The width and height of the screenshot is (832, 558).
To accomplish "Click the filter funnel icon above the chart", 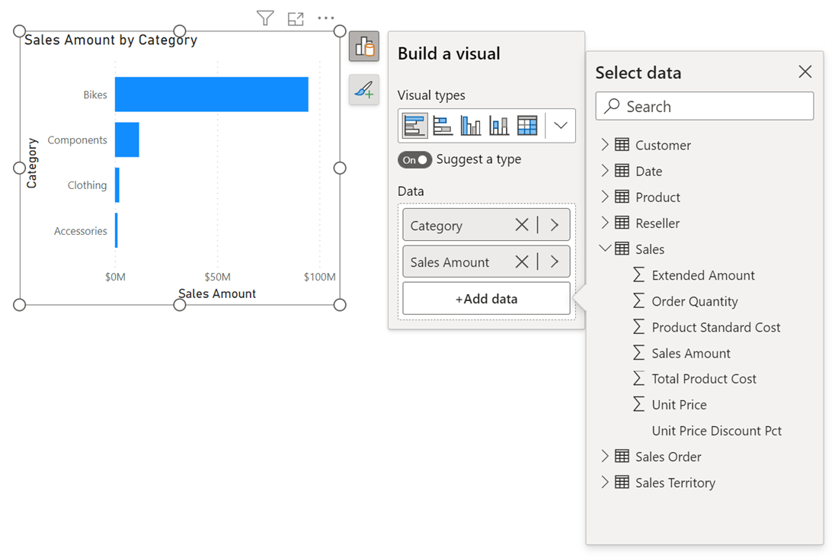I will 265,18.
